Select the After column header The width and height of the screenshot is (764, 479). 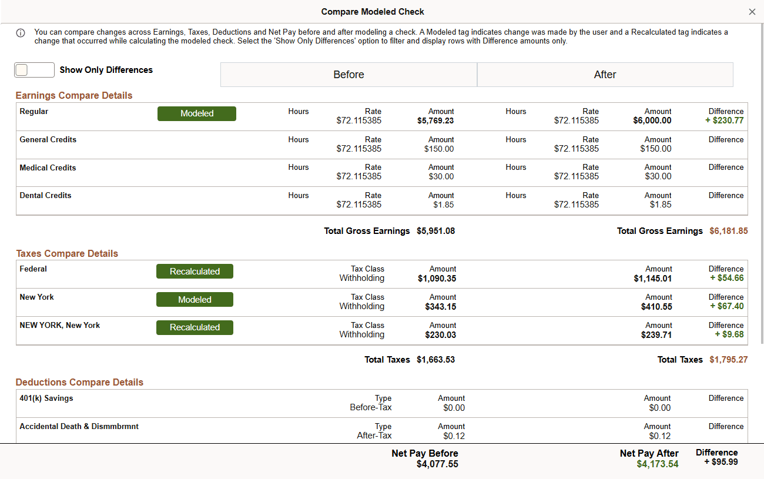coord(605,74)
